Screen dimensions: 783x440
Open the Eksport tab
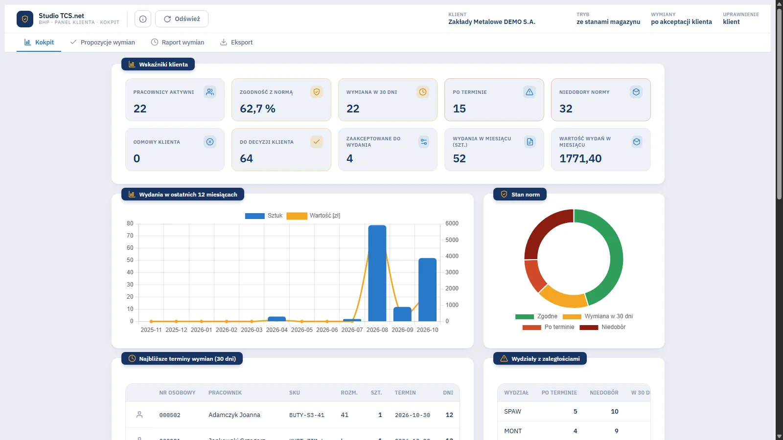point(236,43)
